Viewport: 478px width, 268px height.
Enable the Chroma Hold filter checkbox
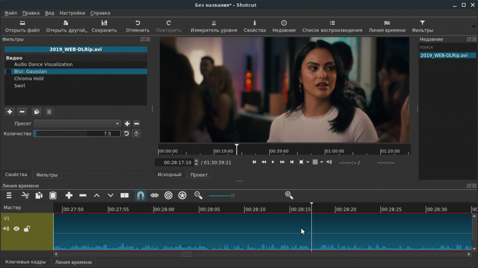[8, 79]
